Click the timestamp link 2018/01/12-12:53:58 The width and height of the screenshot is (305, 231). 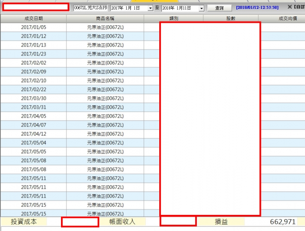click(257, 8)
